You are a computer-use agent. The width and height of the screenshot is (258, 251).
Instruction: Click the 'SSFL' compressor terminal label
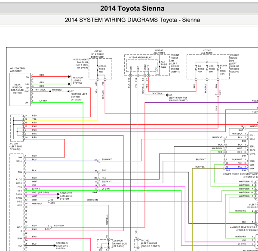tap(252, 146)
